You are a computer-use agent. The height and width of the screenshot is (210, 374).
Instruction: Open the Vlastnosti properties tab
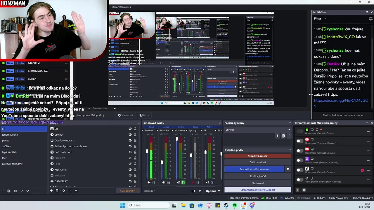(x=125, y=115)
